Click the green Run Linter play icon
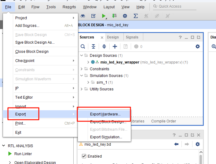The height and width of the screenshot is (164, 216). 10,154
